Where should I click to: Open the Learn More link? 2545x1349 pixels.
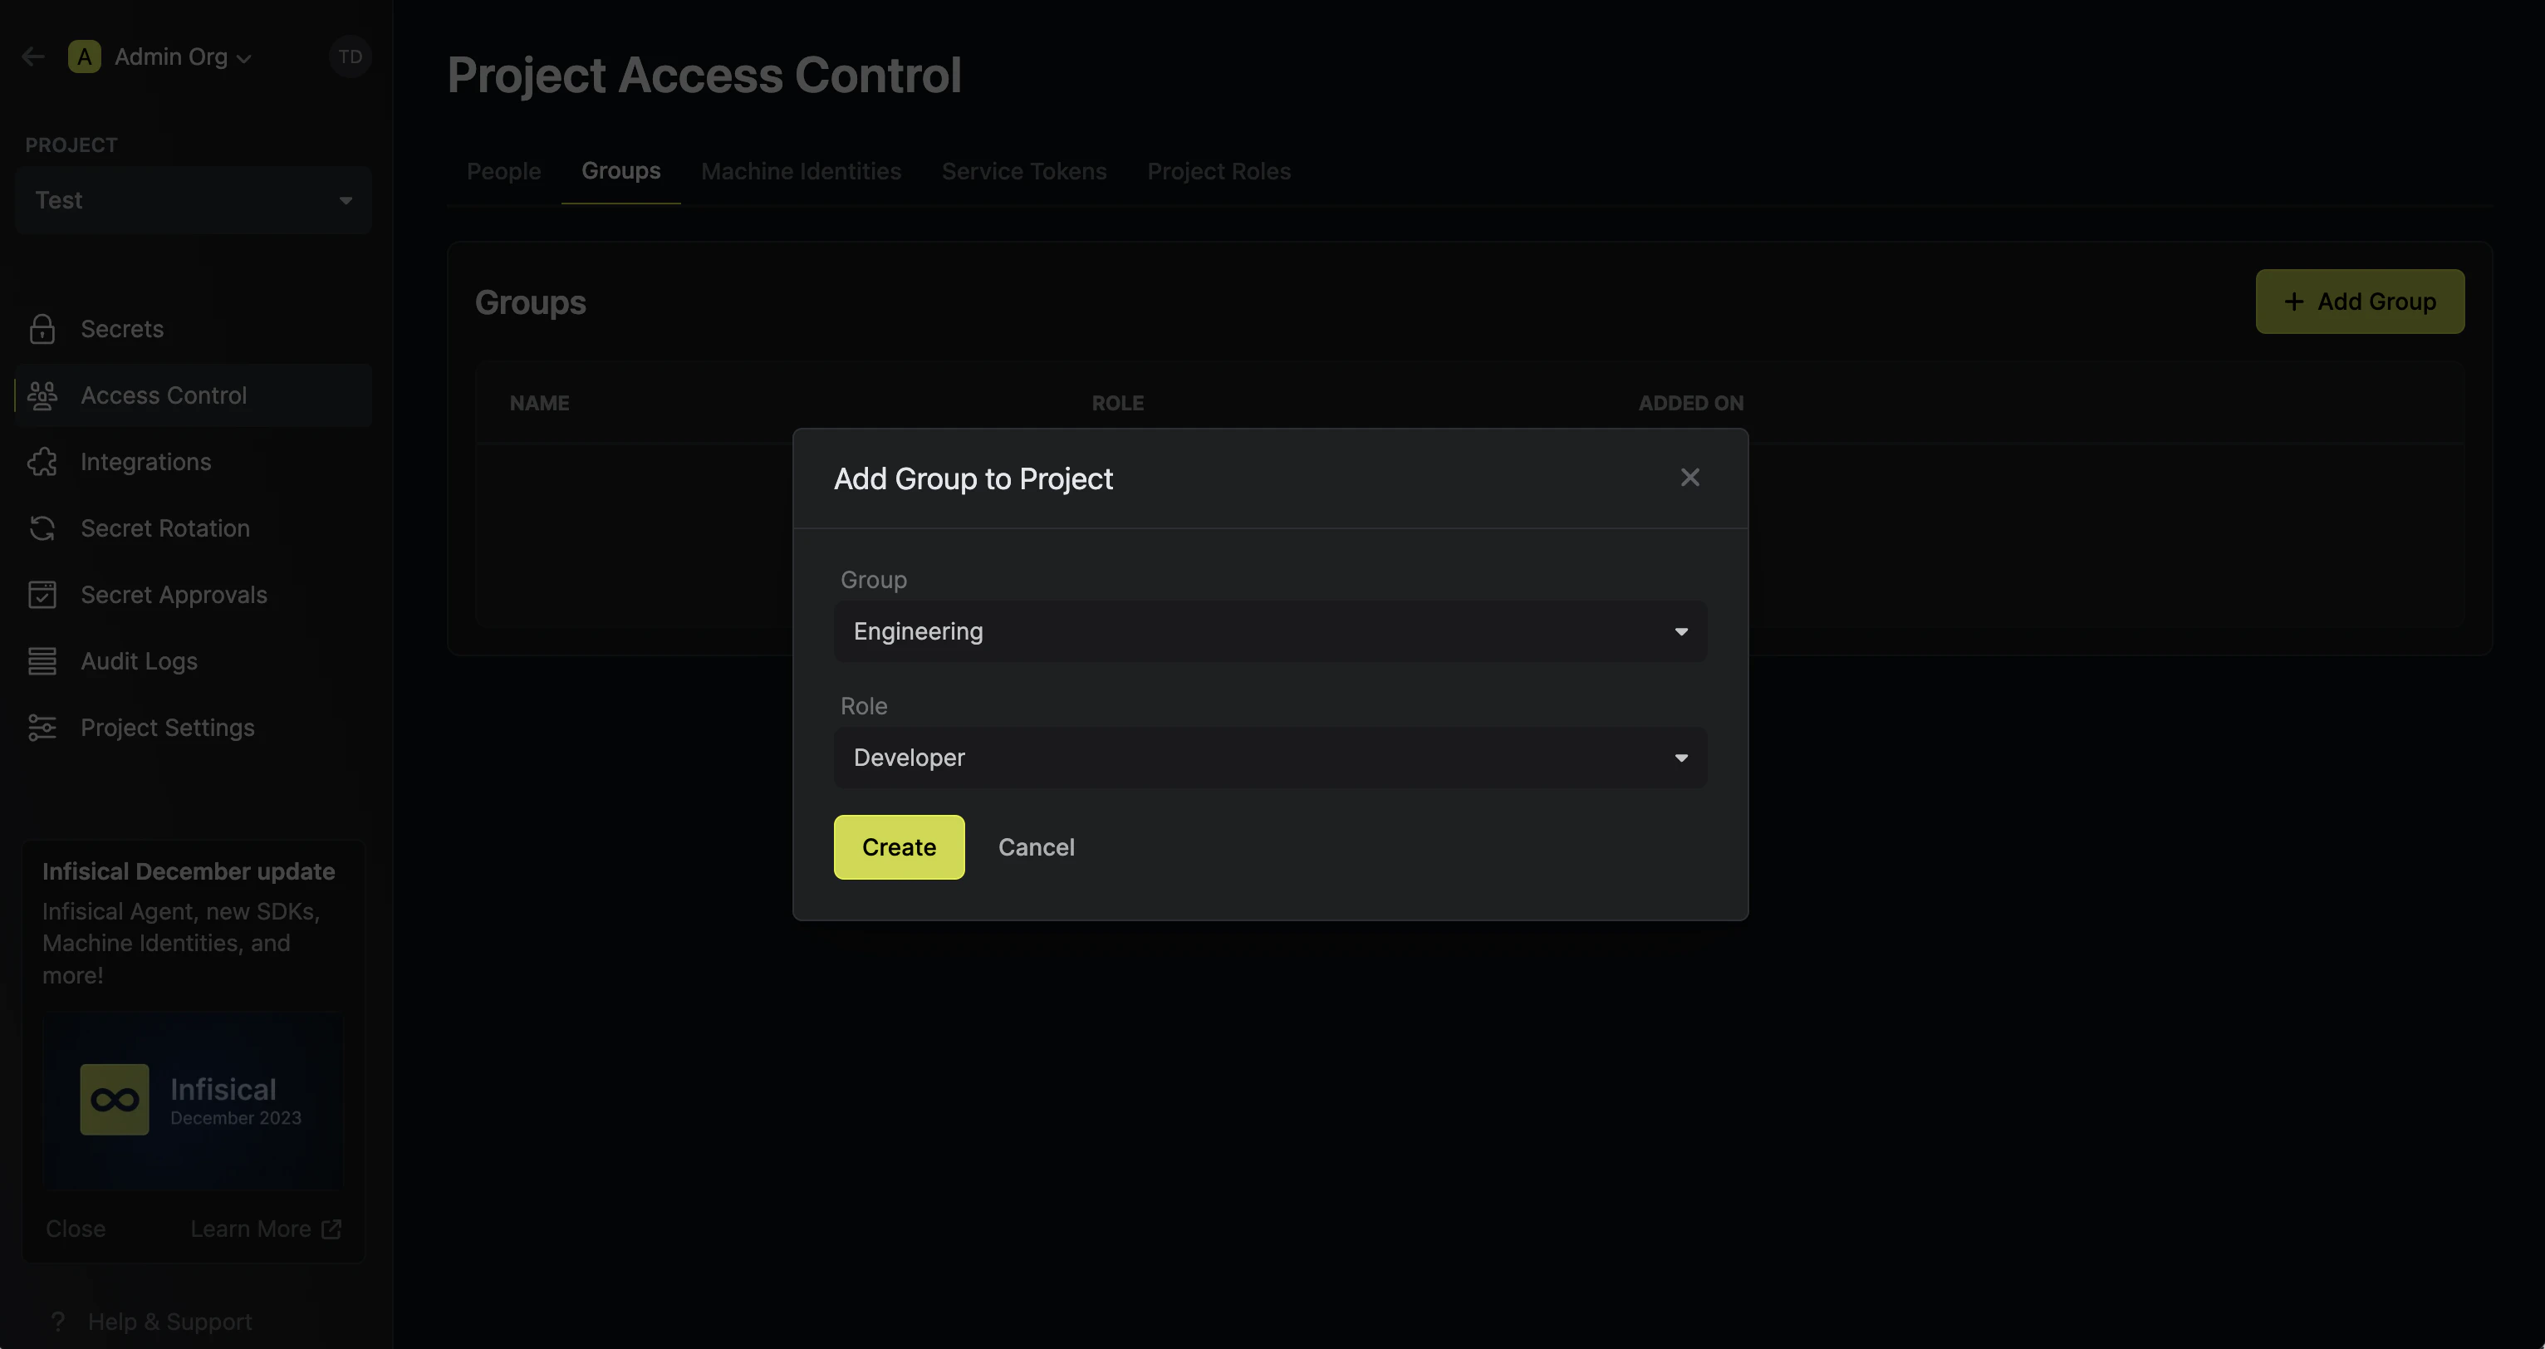[266, 1229]
